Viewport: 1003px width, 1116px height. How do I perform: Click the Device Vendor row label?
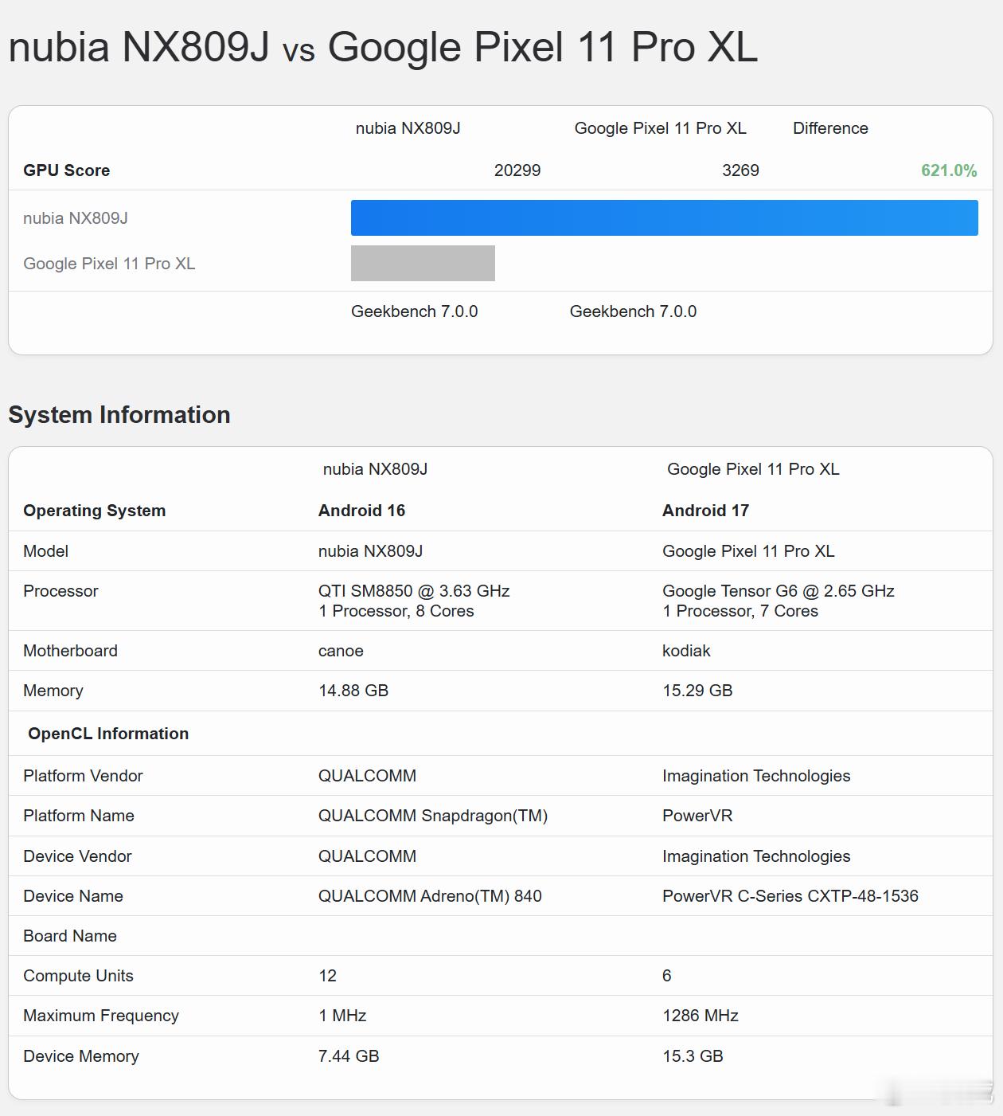click(77, 856)
